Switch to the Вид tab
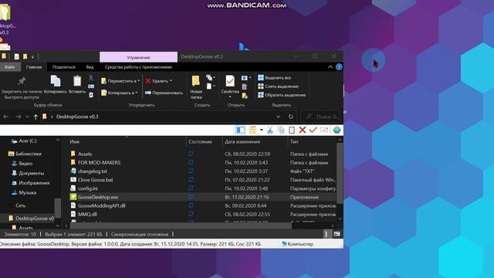This screenshot has width=494, height=278. point(90,67)
